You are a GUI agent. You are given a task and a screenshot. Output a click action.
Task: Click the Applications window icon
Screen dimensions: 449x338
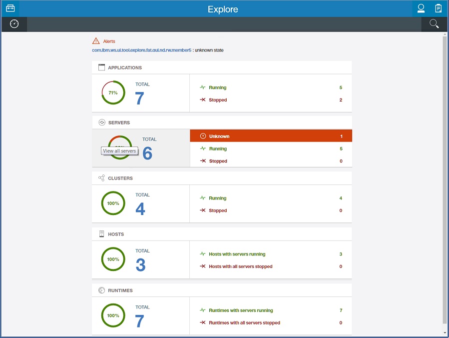(102, 67)
